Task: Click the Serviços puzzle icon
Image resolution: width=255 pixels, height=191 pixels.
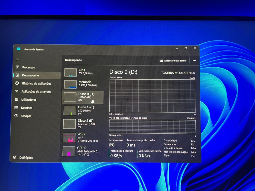Action: click(x=16, y=116)
